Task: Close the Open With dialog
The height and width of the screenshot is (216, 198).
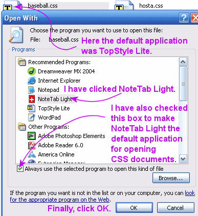Action: tap(194, 17)
